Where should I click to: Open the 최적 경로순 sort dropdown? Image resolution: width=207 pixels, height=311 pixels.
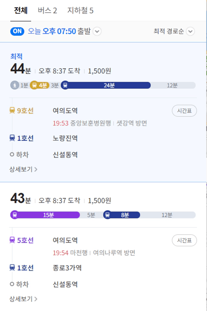point(174,31)
